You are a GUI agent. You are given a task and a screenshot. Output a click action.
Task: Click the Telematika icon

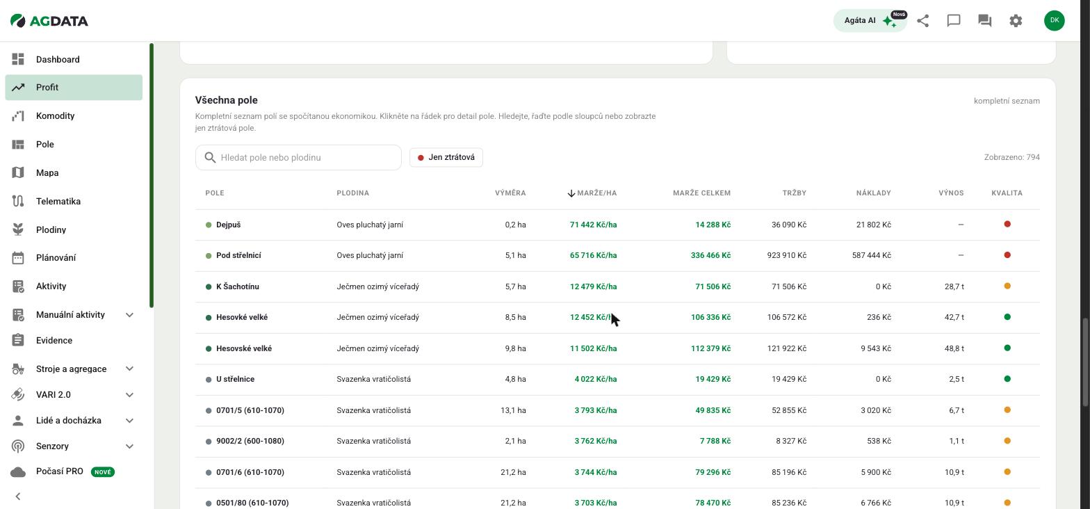pyautogui.click(x=18, y=201)
